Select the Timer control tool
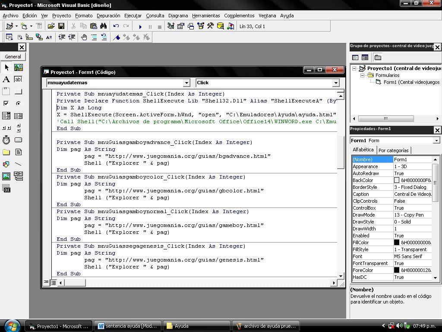The height and width of the screenshot is (332, 442). [6, 140]
